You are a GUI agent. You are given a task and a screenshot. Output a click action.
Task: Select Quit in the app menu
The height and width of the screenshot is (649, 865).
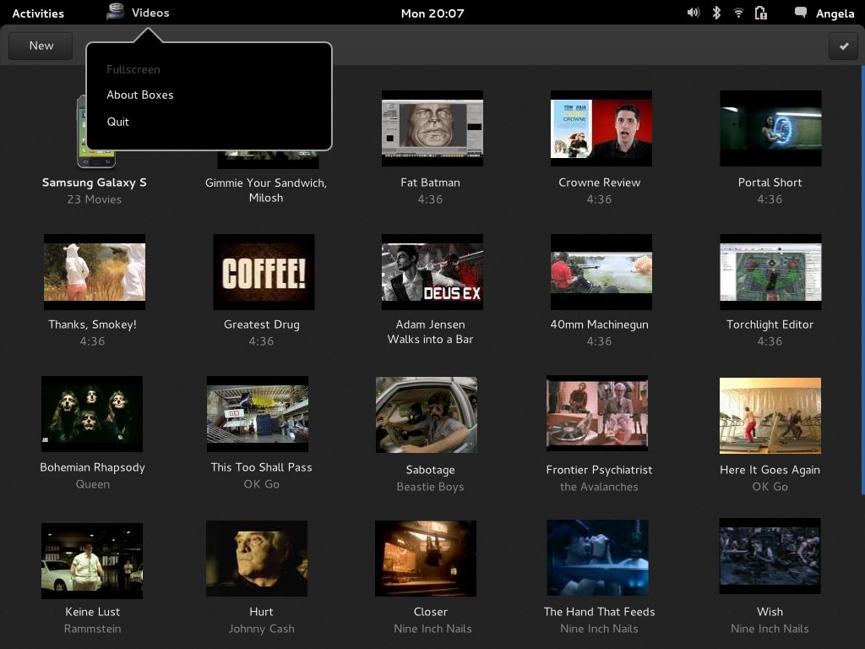pyautogui.click(x=118, y=122)
